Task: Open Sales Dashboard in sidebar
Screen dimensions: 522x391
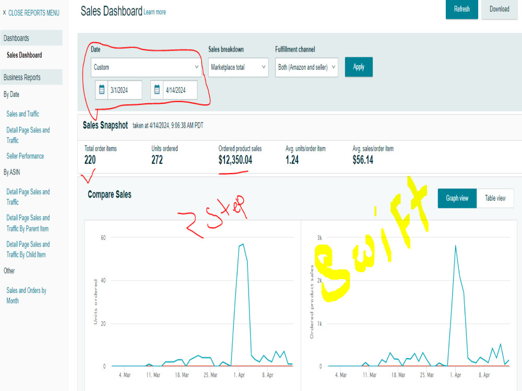Action: point(25,55)
